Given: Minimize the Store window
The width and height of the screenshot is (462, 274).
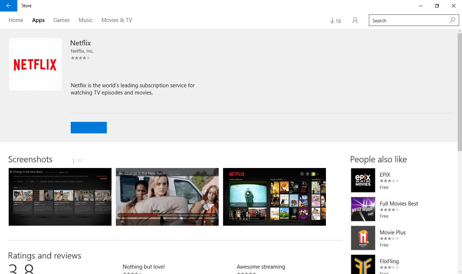Looking at the screenshot, I should click(x=420, y=6).
